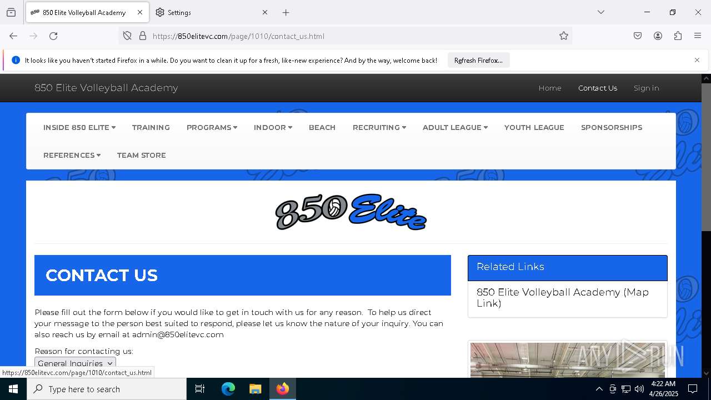The image size is (711, 400).
Task: Click the Sign in link
Action: (647, 88)
